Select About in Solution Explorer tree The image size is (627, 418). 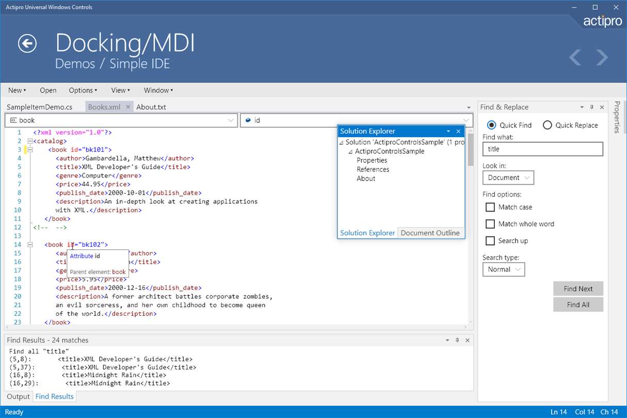coord(366,179)
